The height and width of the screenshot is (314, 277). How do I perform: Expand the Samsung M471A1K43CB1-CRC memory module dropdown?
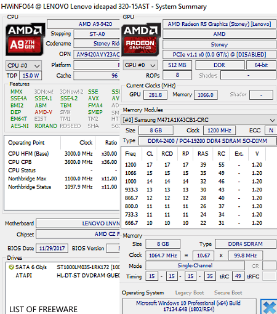[x=199, y=120]
